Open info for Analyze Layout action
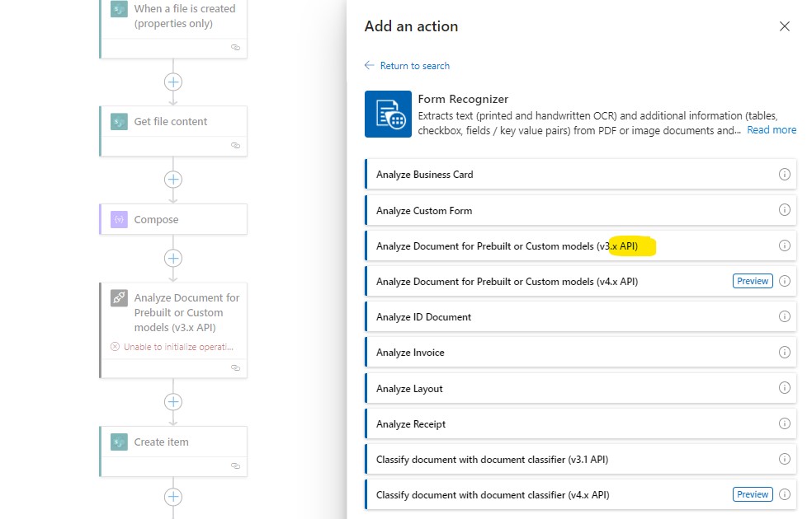The image size is (807, 519). (x=785, y=387)
